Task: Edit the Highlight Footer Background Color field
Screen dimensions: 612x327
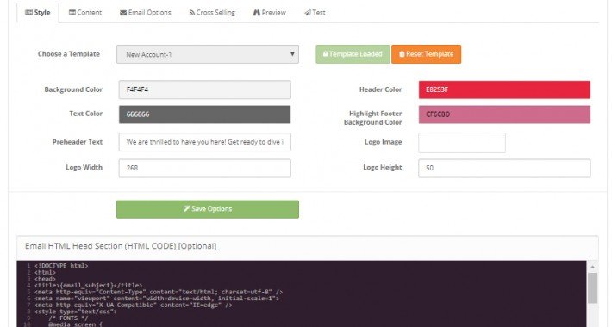Action: click(504, 114)
